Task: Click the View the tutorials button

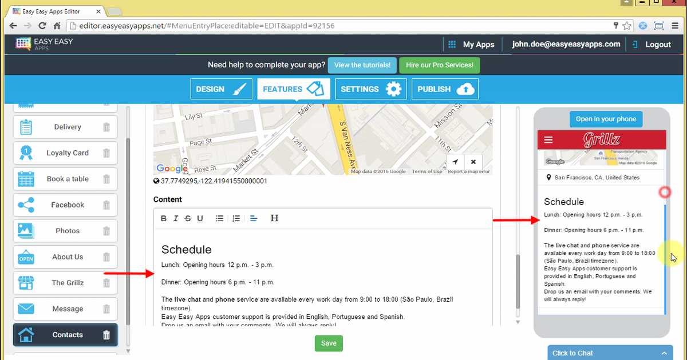Action: pos(362,65)
